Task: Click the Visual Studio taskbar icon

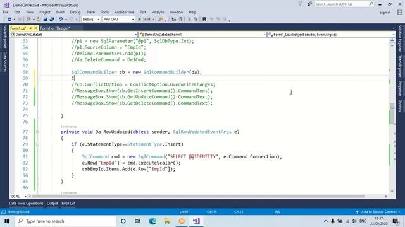Action: point(196,221)
